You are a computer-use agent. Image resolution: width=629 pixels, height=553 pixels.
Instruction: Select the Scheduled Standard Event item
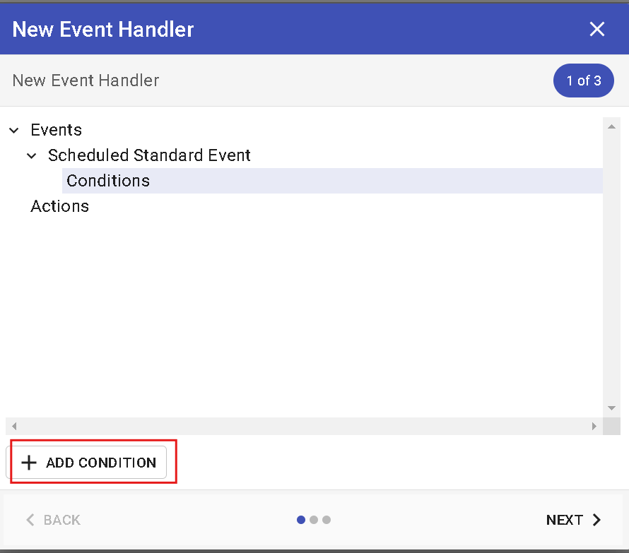click(149, 155)
